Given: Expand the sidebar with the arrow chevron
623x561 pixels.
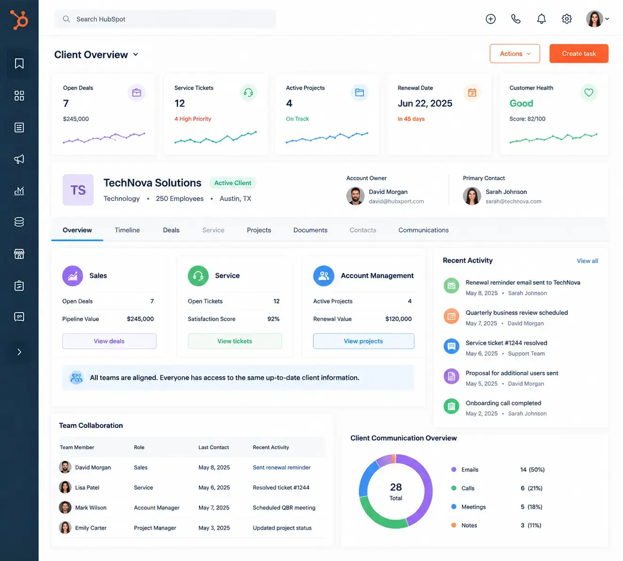Looking at the screenshot, I should (19, 352).
